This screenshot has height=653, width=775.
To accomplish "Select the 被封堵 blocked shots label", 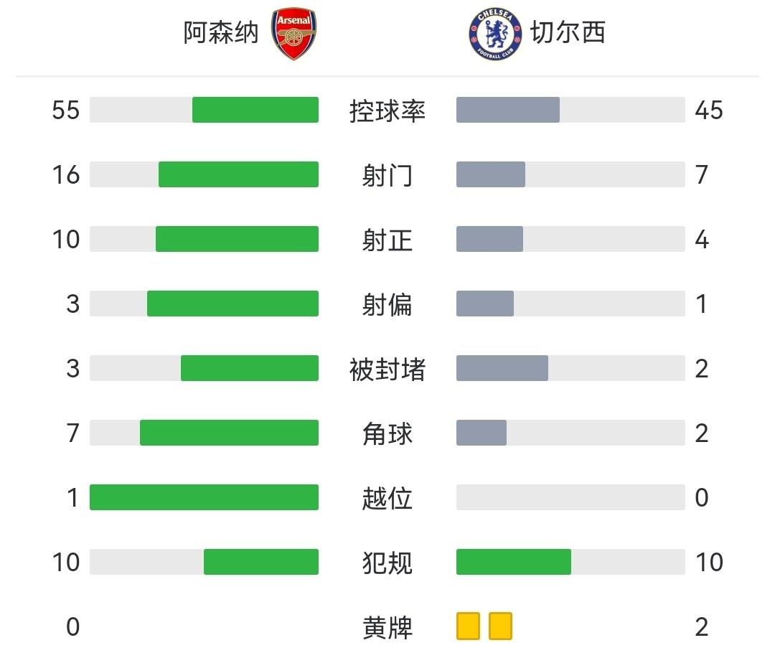I will pos(387,369).
